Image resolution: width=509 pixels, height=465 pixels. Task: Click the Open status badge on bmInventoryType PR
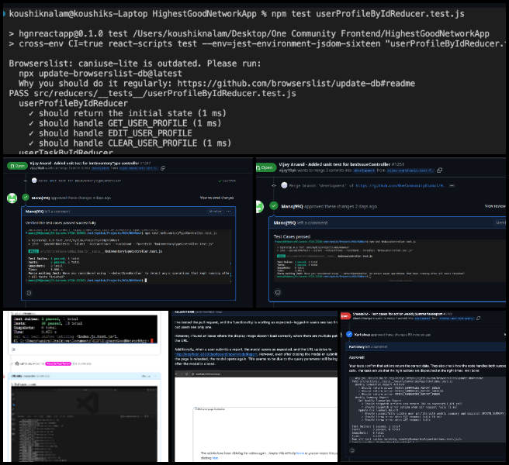(17, 166)
